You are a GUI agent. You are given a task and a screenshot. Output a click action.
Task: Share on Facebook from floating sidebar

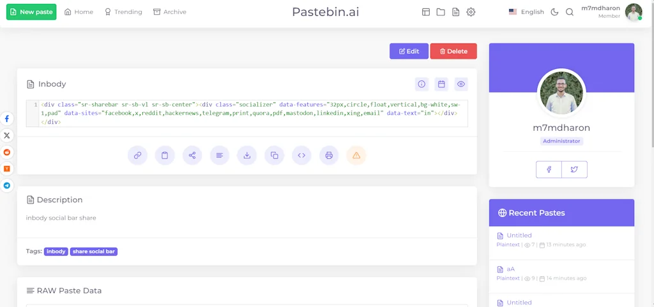click(6, 119)
